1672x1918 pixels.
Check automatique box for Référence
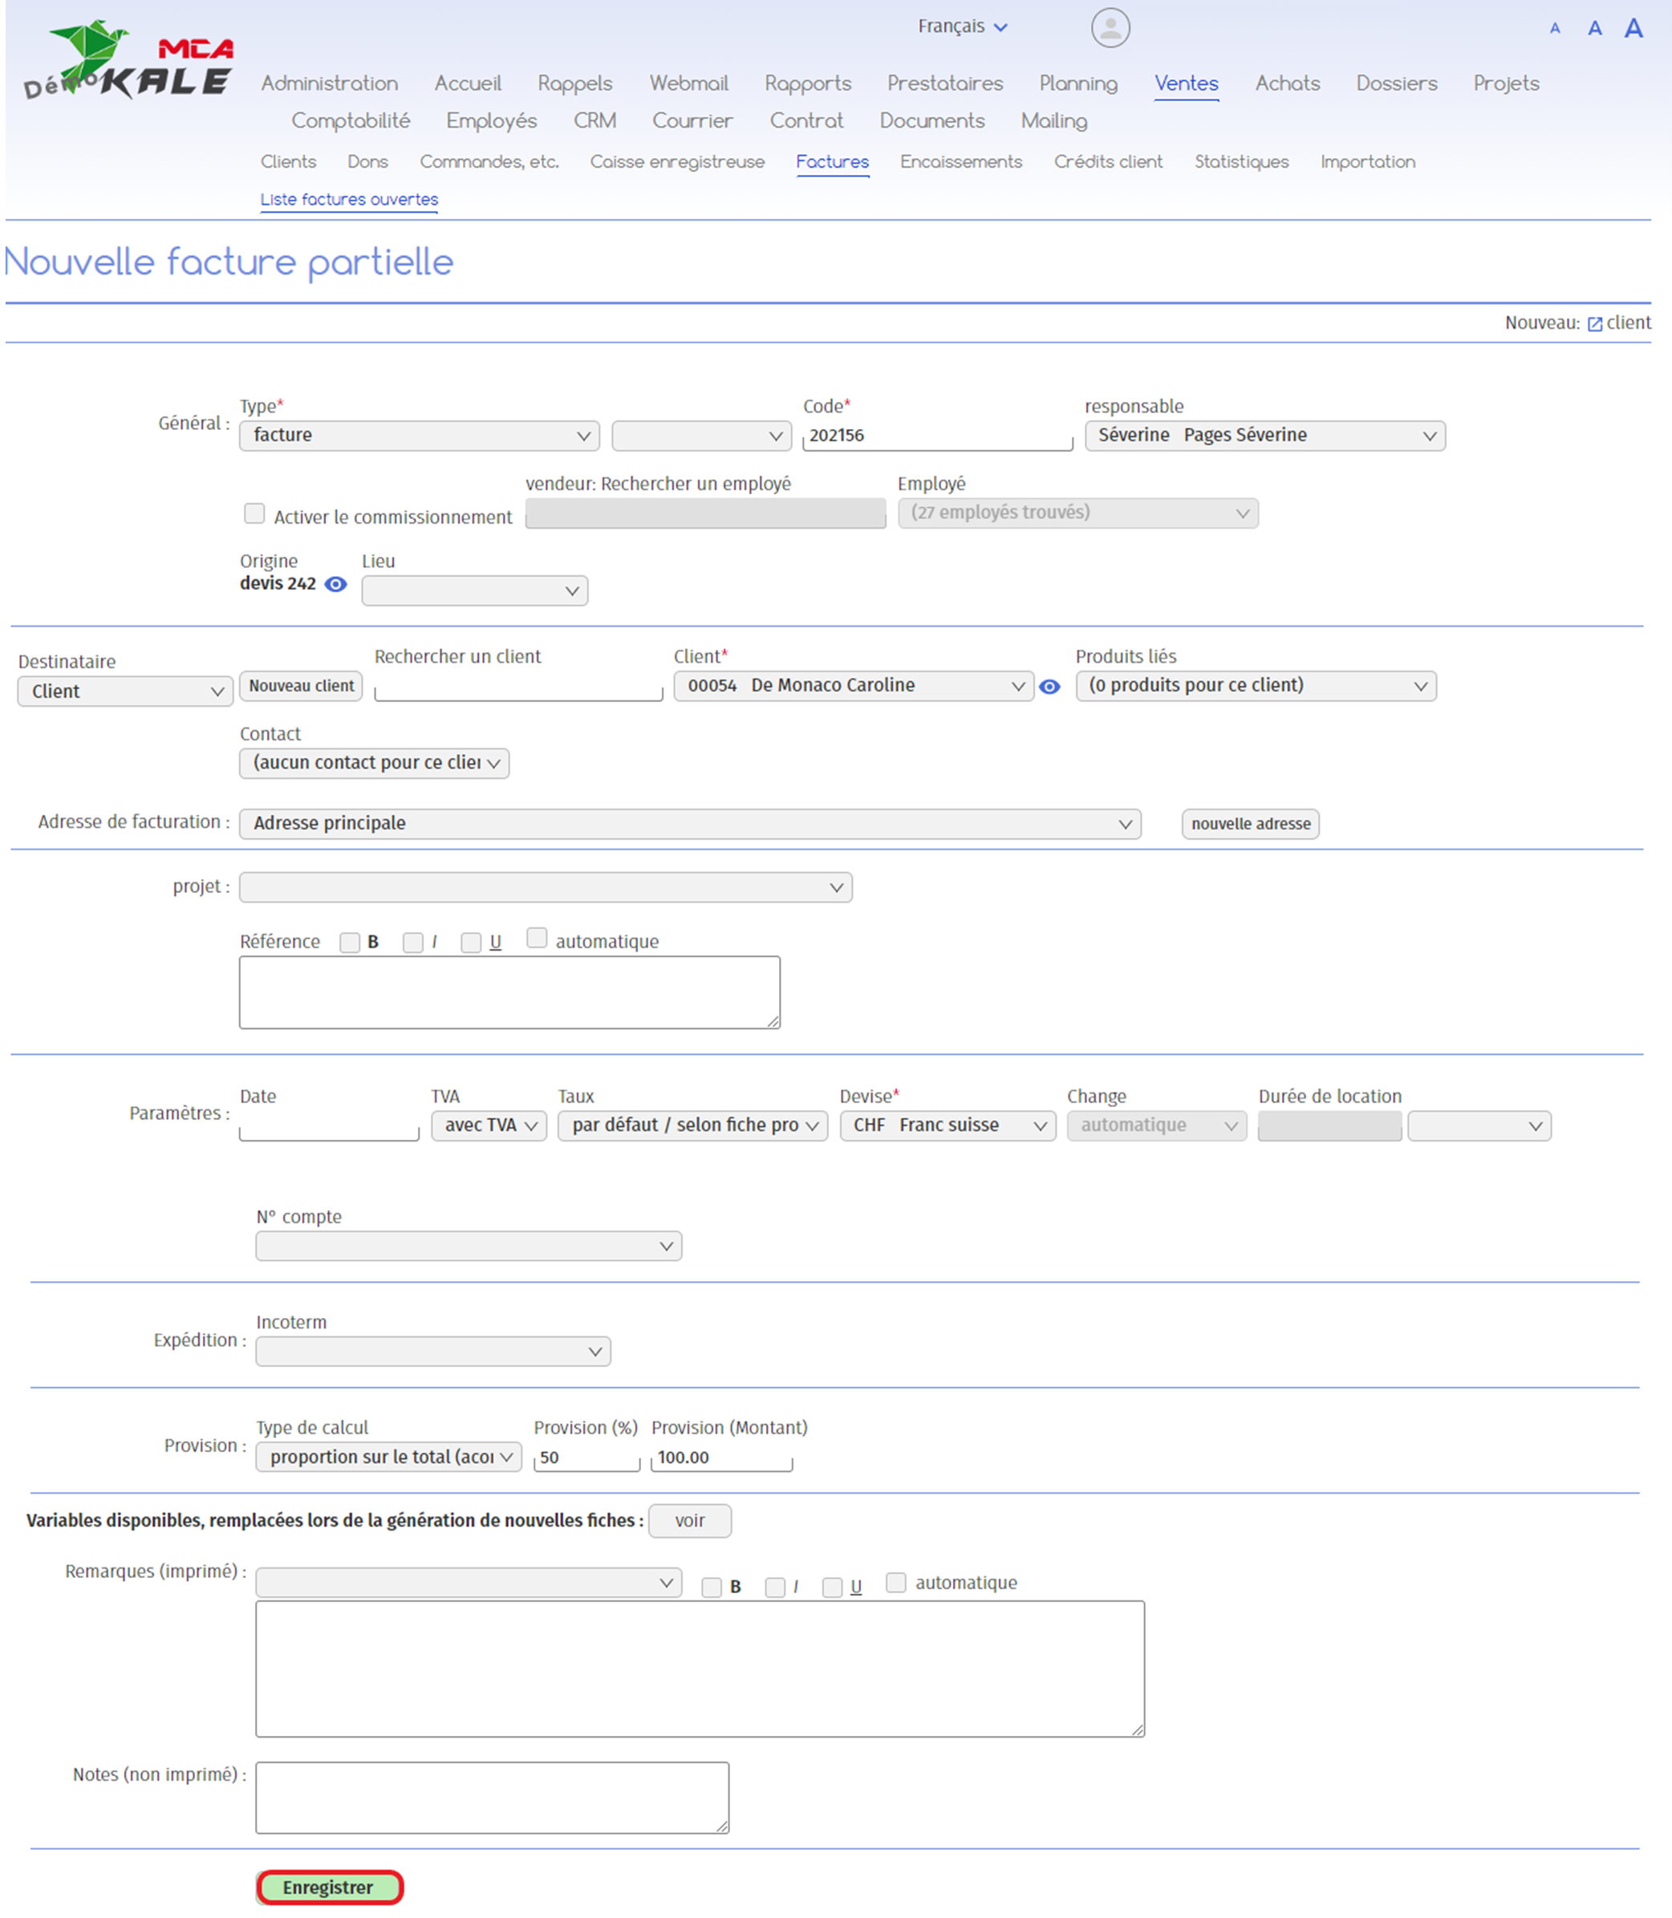pyautogui.click(x=537, y=938)
